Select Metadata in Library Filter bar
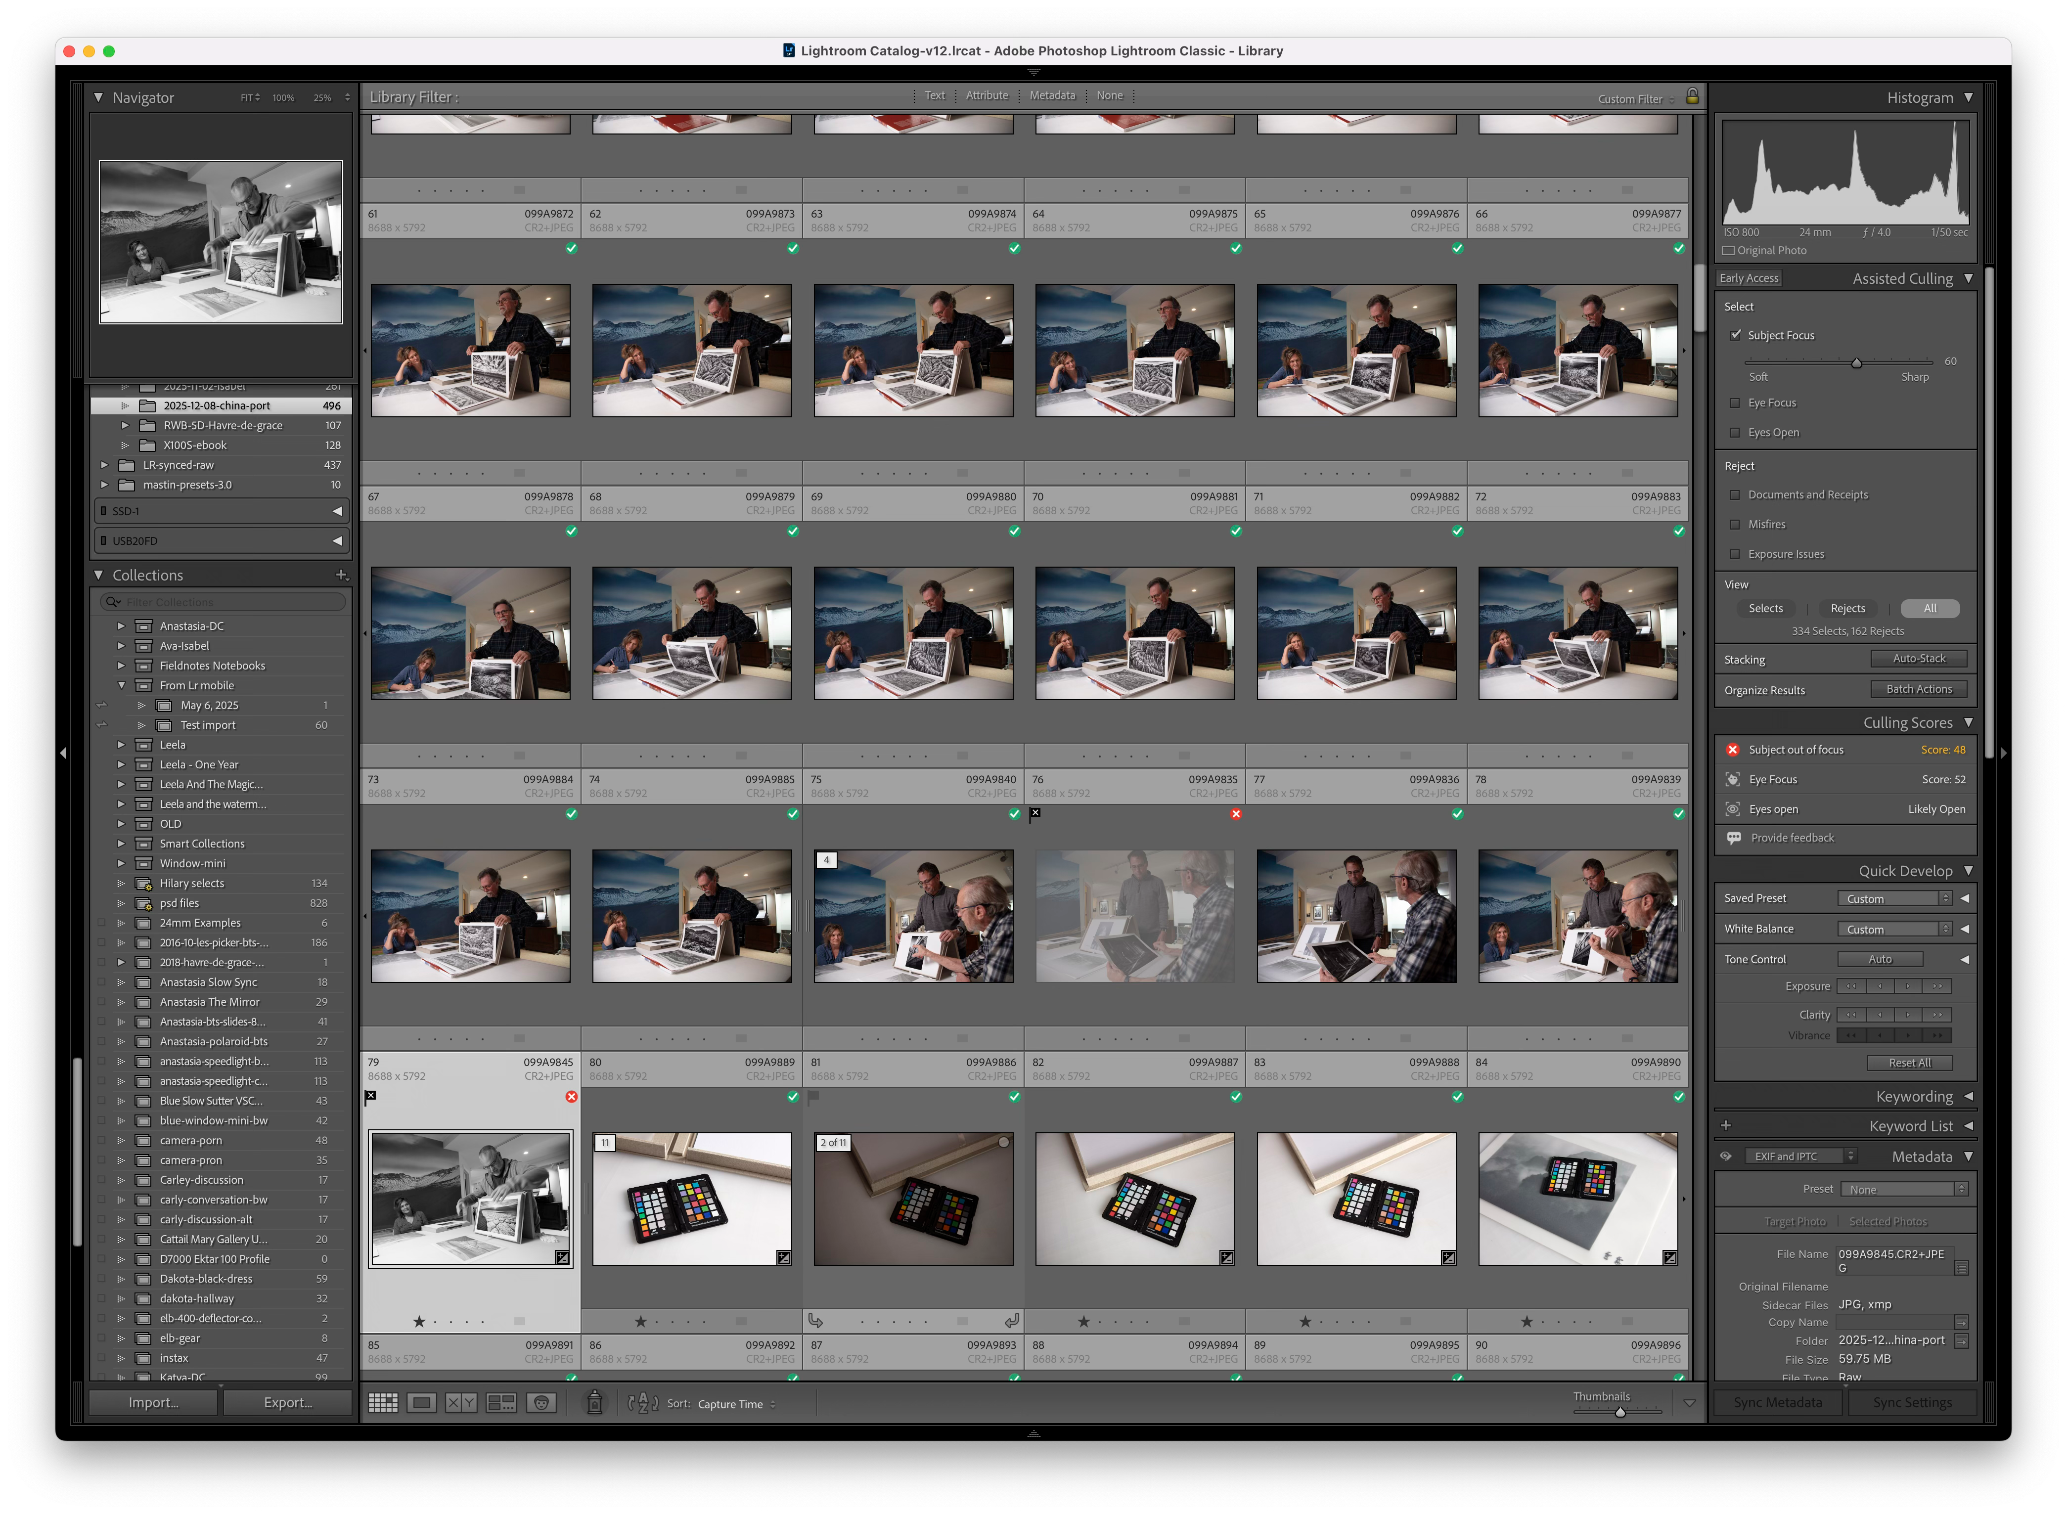The image size is (2067, 1514). tap(1051, 95)
